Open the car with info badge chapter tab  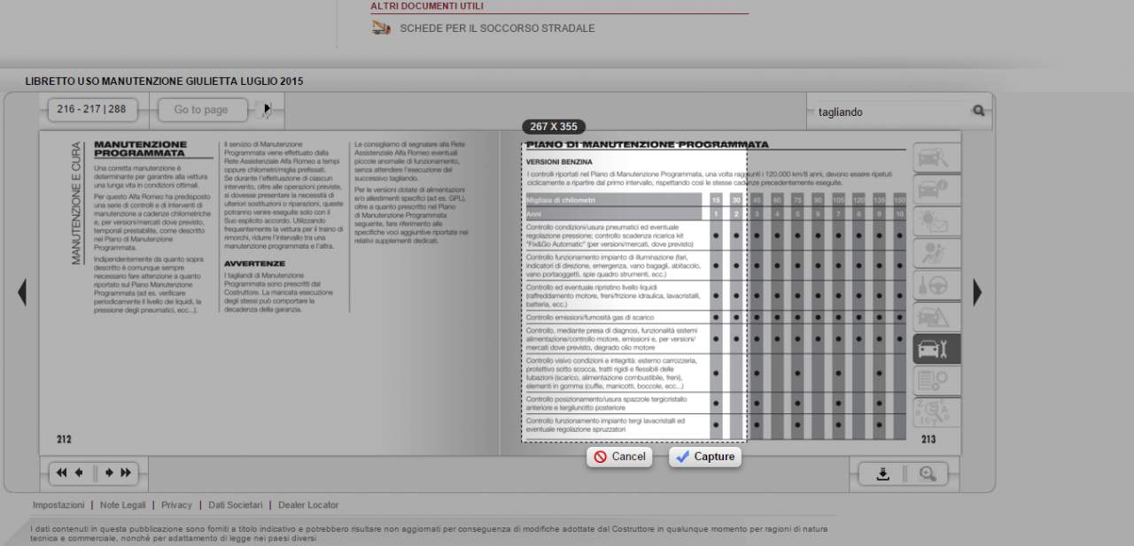(x=936, y=190)
